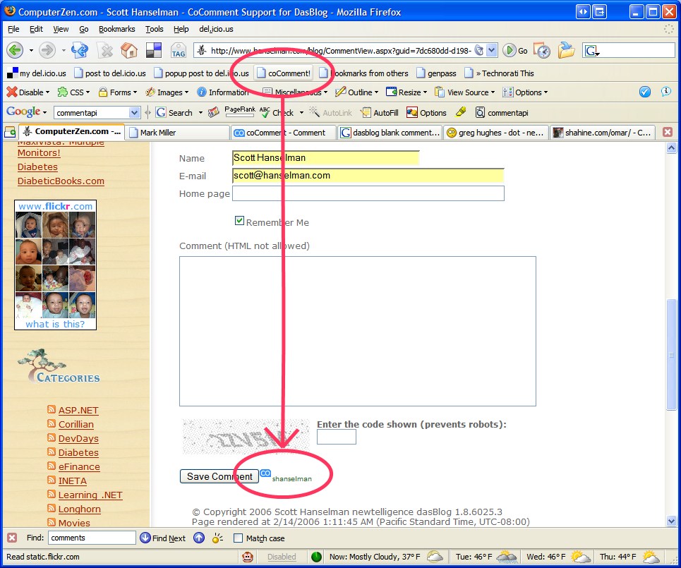Expand the Outline dropdown

tap(357, 92)
